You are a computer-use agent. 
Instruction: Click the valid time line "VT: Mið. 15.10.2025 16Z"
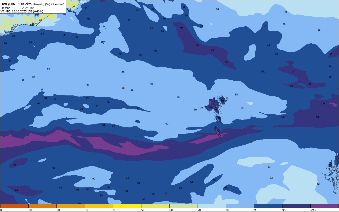[x=16, y=11]
